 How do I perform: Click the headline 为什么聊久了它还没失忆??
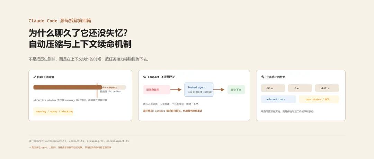click(x=78, y=33)
